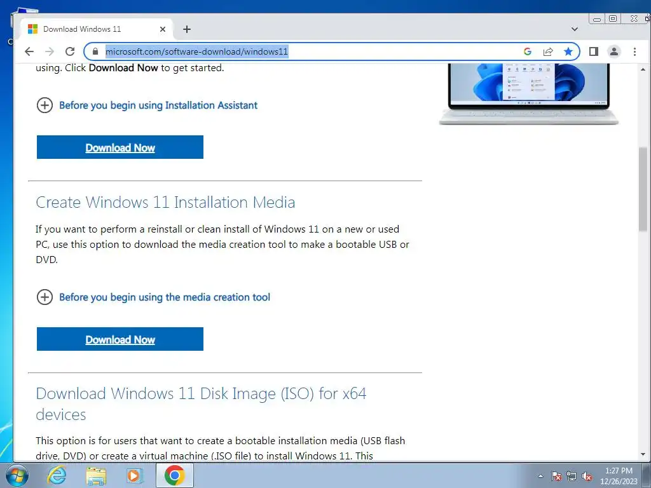Expand Before you begin using media creation tool

[x=153, y=297]
